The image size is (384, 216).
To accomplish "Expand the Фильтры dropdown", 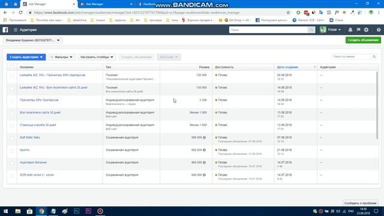I will [61, 57].
